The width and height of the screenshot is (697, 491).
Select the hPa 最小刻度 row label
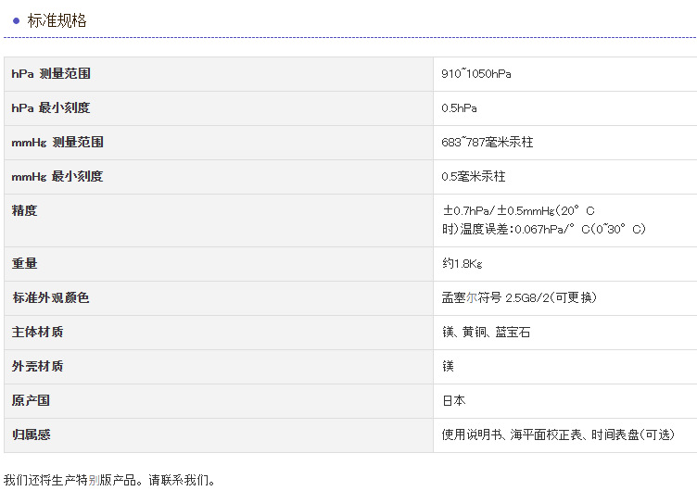(51, 107)
